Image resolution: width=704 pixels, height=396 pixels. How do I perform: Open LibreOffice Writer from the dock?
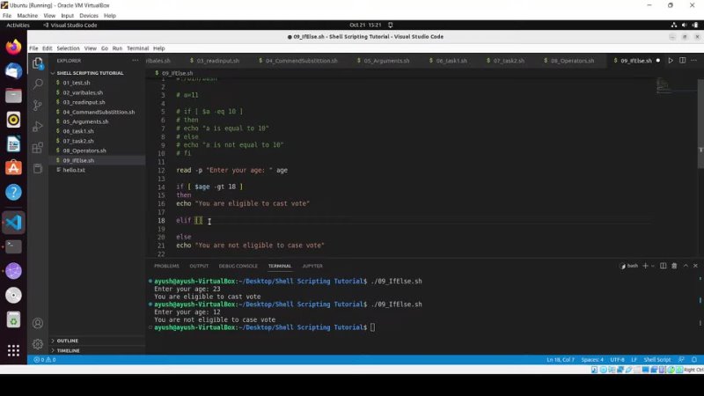[x=13, y=143]
